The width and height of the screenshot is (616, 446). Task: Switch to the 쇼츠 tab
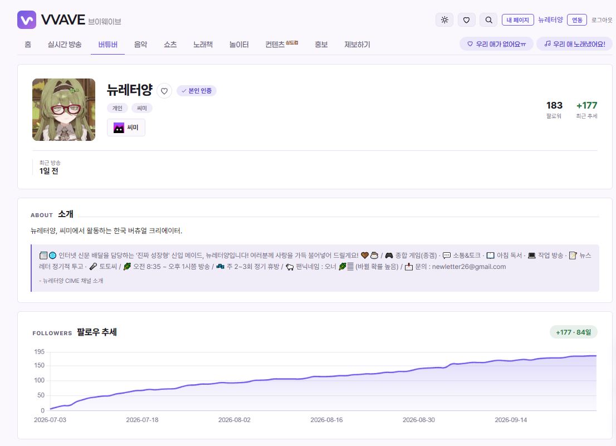170,45
